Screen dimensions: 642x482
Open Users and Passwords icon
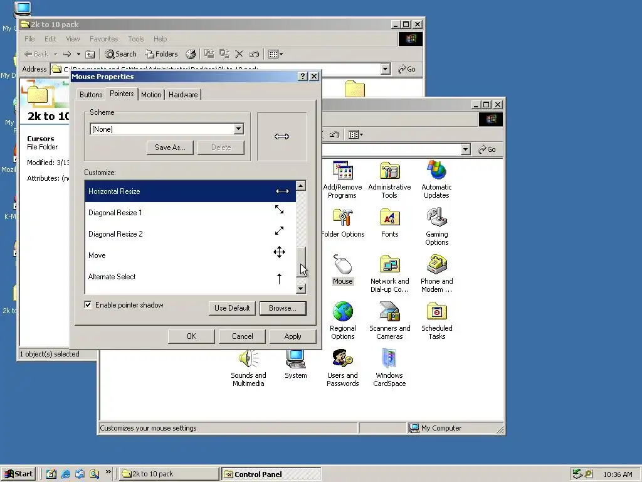(x=343, y=368)
